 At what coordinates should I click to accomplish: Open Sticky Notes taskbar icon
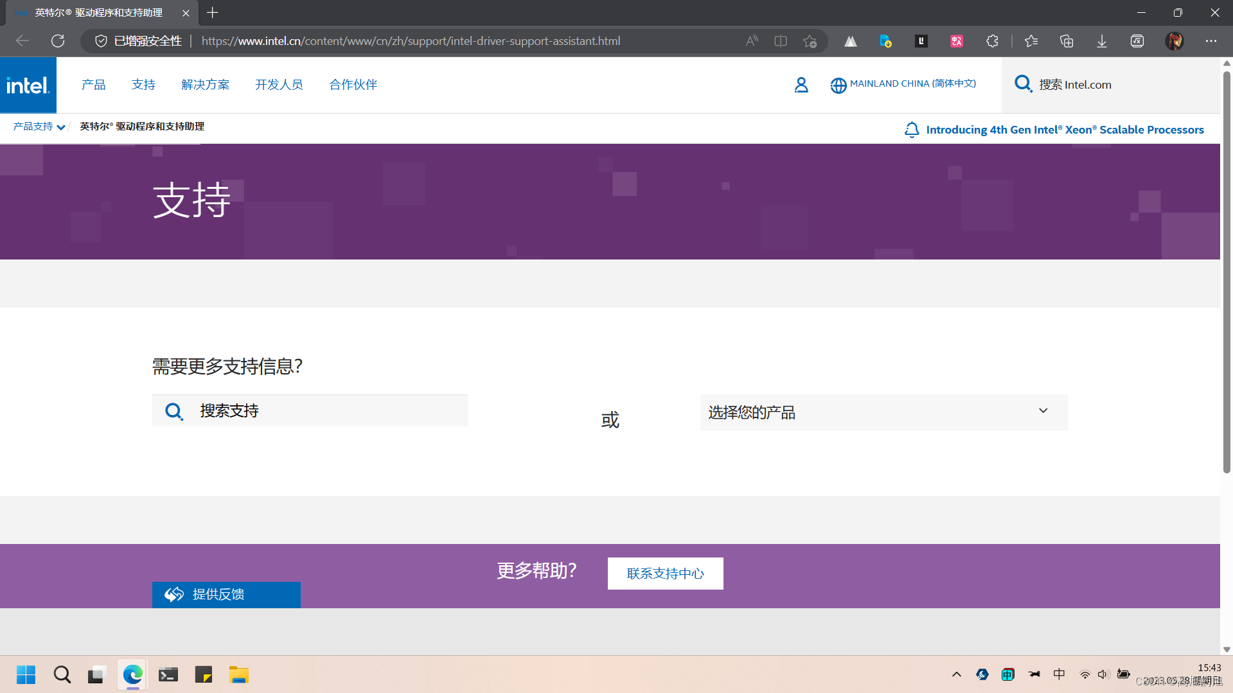point(204,675)
